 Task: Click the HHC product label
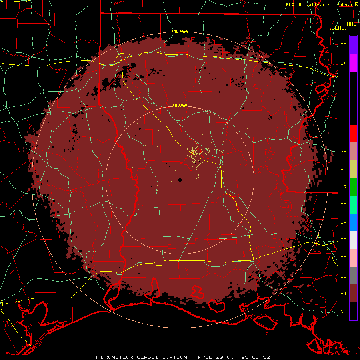(352, 24)
